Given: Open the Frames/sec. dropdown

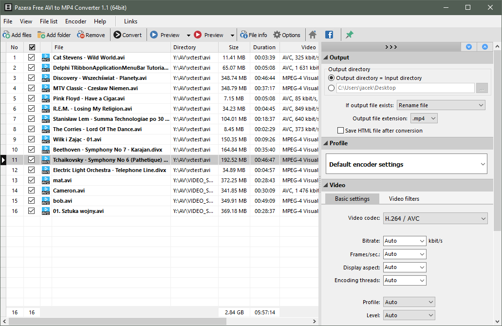Looking at the screenshot, I should [404, 254].
